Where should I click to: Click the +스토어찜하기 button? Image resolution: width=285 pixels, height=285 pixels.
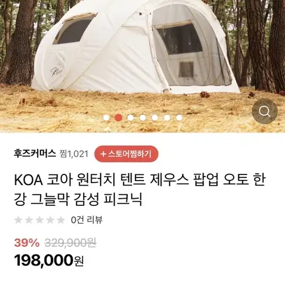127,154
